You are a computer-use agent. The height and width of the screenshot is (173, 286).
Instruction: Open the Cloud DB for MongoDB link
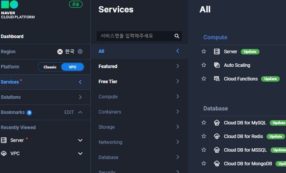(x=248, y=163)
